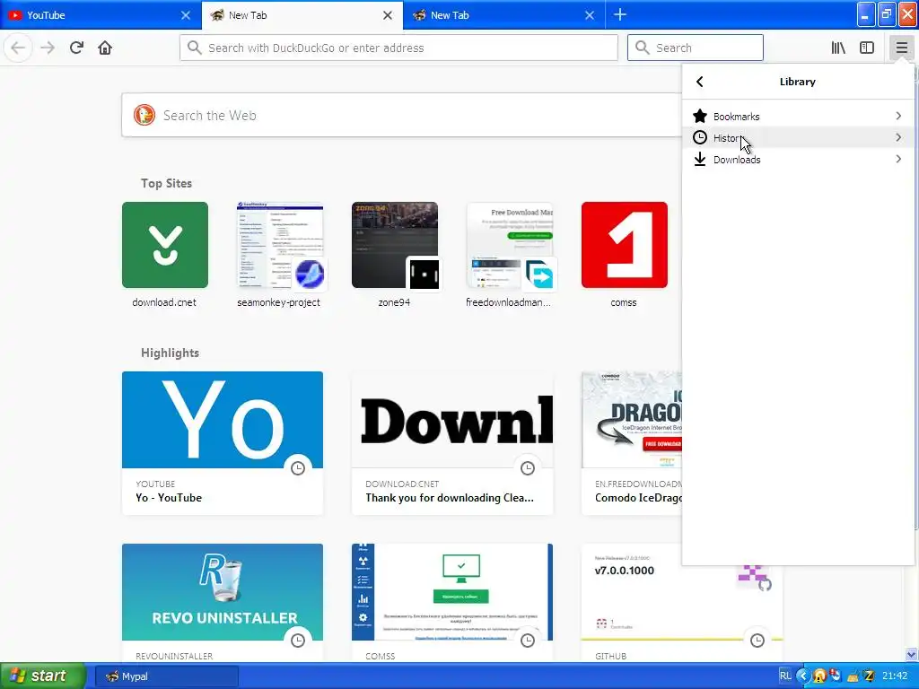This screenshot has width=919, height=689.
Task: Open Bookmarks in Library panel
Action: coord(798,116)
